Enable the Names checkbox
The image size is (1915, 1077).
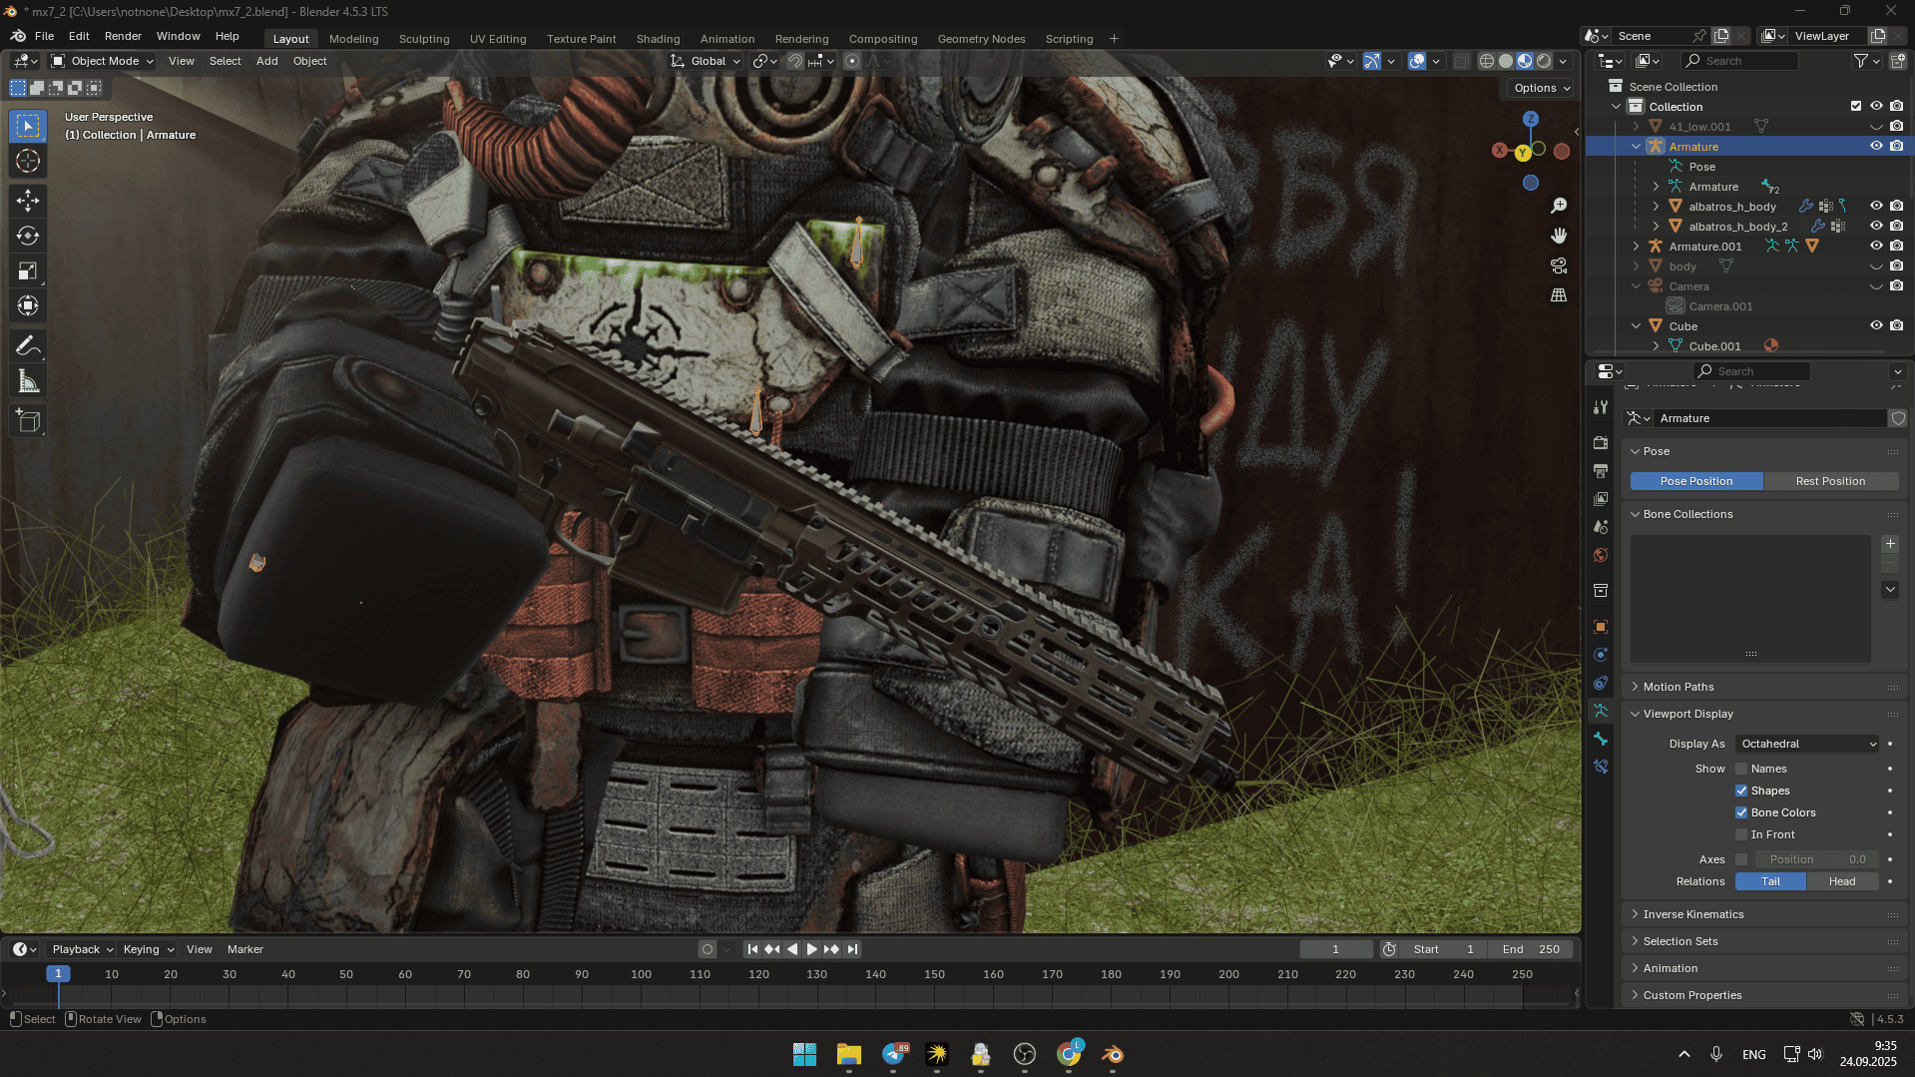1741,769
